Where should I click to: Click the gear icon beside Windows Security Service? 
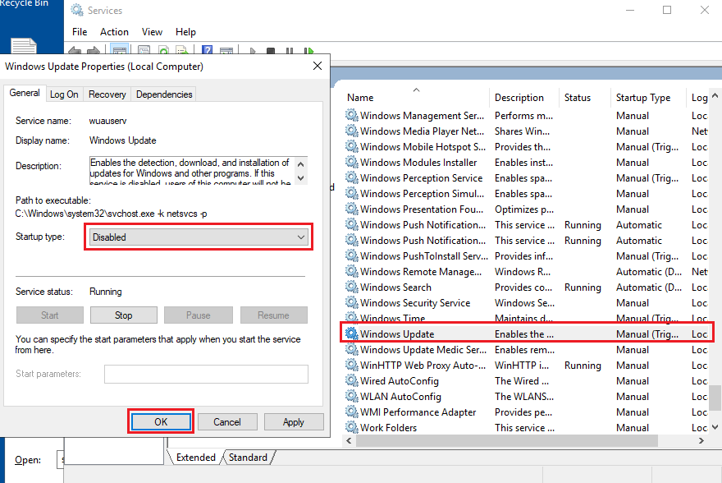click(x=352, y=302)
